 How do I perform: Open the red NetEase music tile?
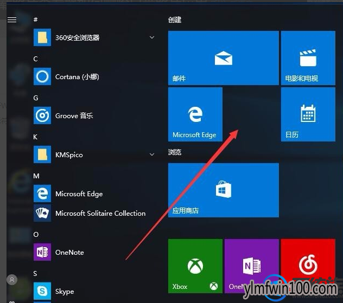pos(308,266)
